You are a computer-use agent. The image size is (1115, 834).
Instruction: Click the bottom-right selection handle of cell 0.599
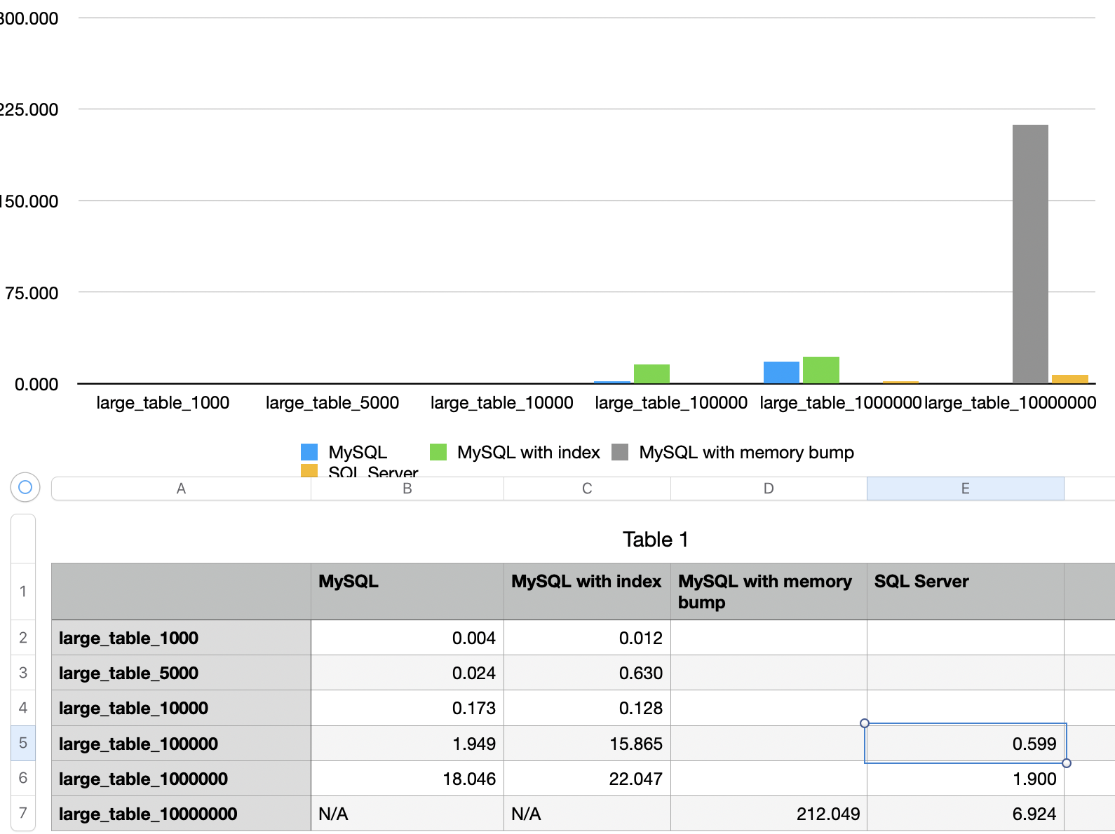pyautogui.click(x=1067, y=763)
